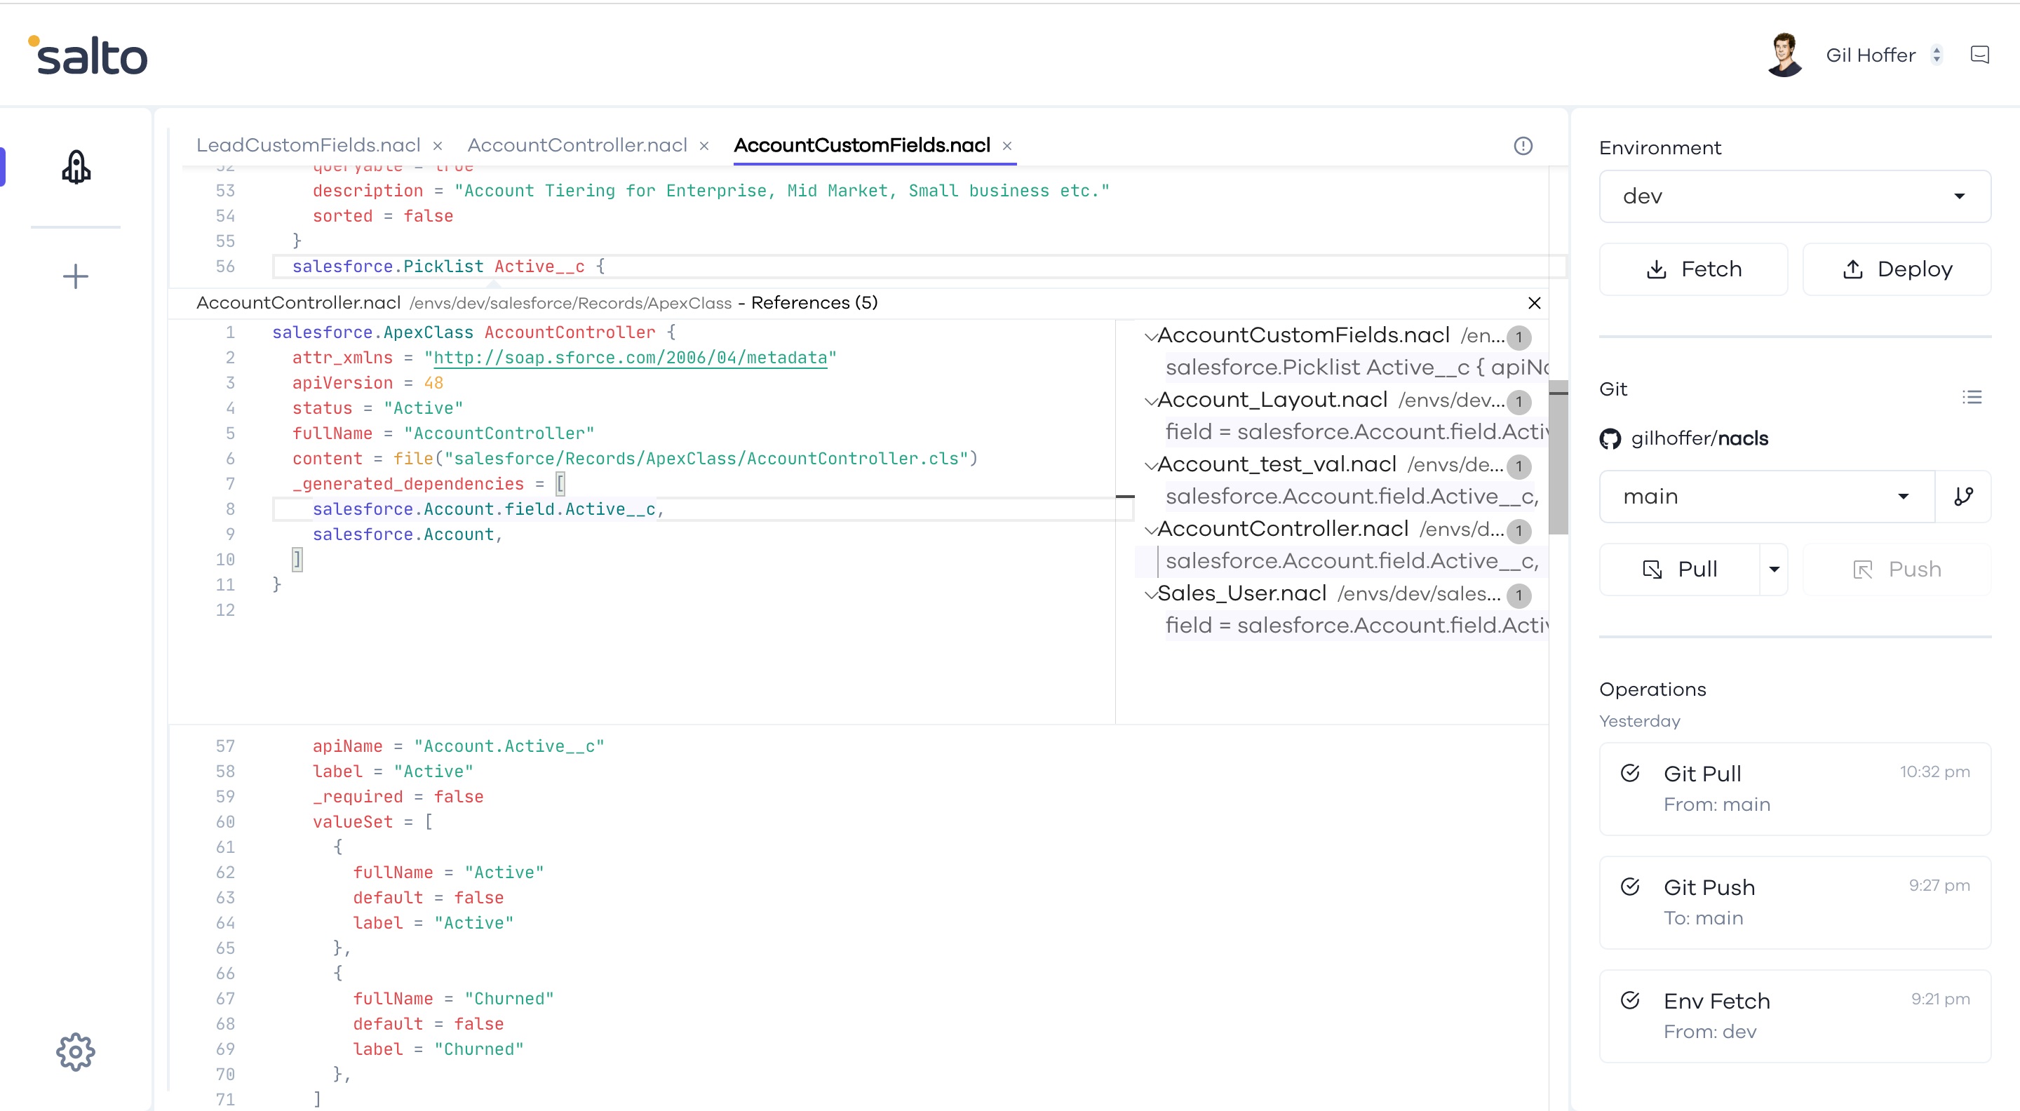Viewport: 2020px width, 1111px height.
Task: Click the count badge on AccountCustomFields.nacl reference
Action: point(1519,337)
